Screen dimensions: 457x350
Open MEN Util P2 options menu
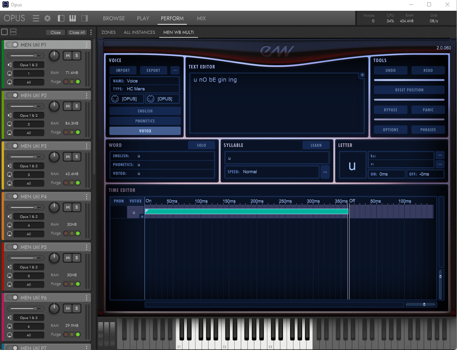coord(87,95)
